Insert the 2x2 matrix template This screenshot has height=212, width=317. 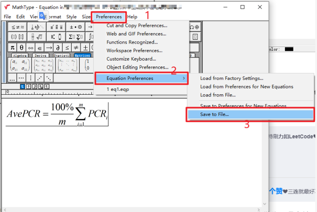coord(20,65)
